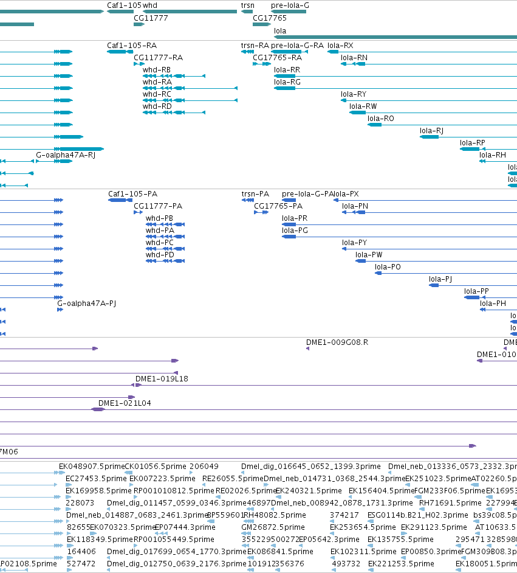Click the lola-PJ protein label

(x=440, y=279)
